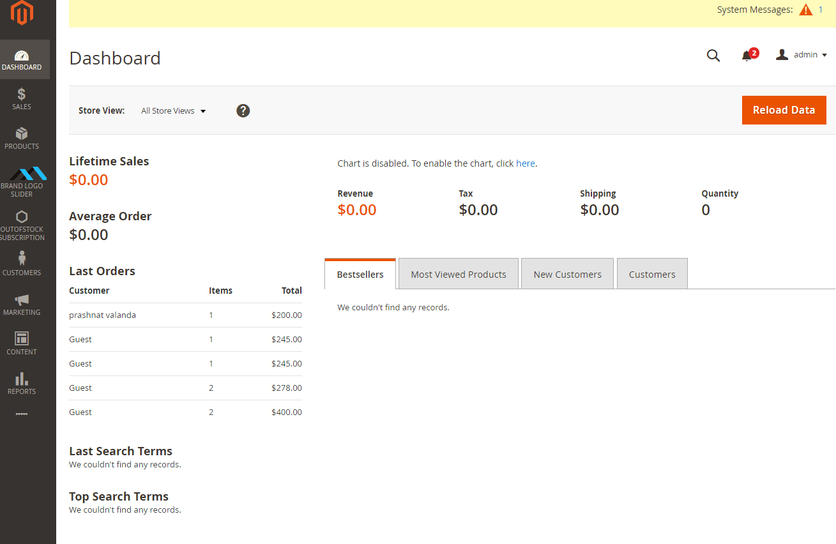Open the admin account dropdown
The width and height of the screenshot is (836, 544).
[x=802, y=55]
